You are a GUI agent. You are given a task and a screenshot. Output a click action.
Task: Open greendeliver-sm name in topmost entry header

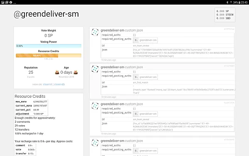pos(112,30)
